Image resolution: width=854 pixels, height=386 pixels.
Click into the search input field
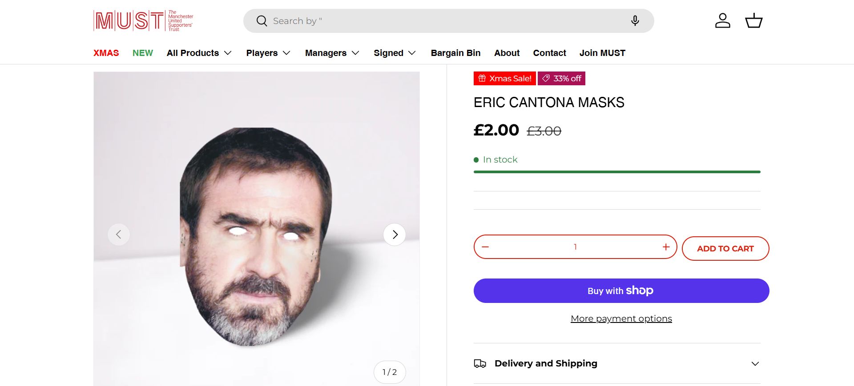pos(445,21)
